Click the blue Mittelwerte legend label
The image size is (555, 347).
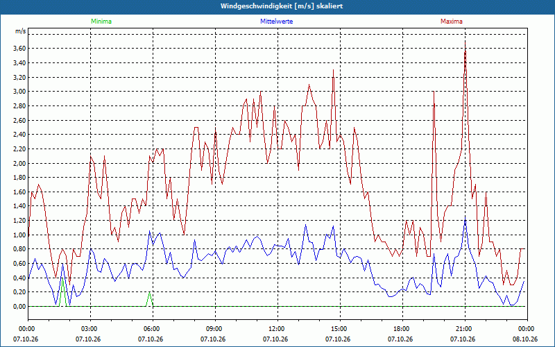pos(276,22)
